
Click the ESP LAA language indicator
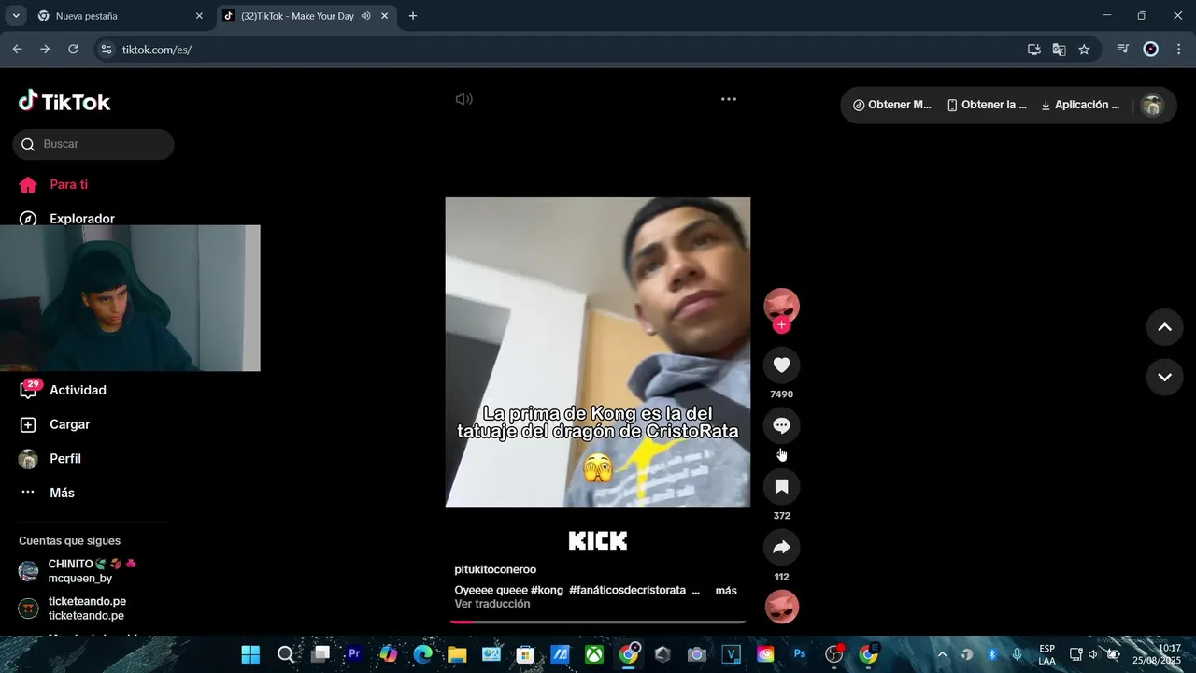coord(1047,654)
